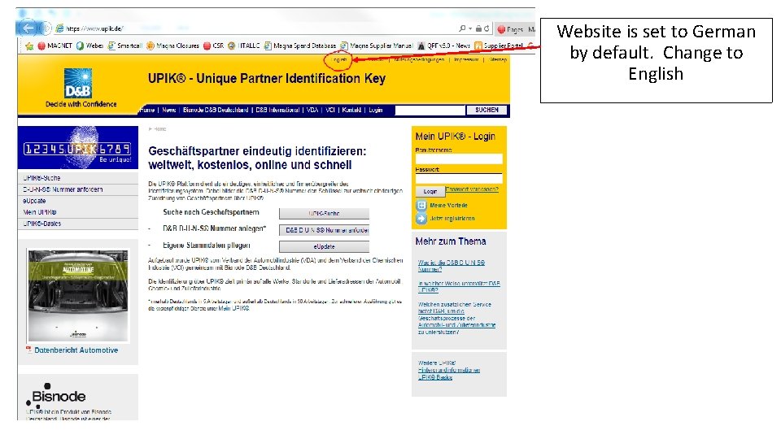The image size is (781, 439).
Task: Open D&B International navigation item
Action: [277, 110]
